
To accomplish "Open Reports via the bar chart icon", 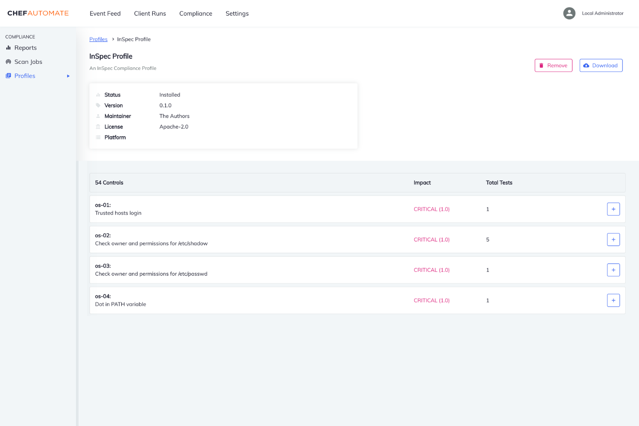I will pyautogui.click(x=9, y=47).
